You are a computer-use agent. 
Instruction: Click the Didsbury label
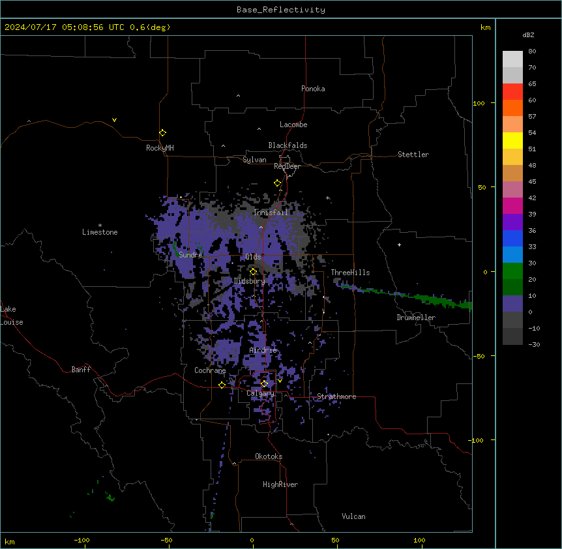(249, 281)
